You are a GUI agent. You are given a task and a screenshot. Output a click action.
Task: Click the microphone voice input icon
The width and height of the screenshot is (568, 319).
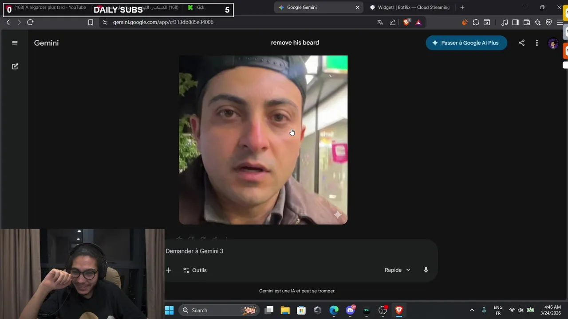pos(426,270)
